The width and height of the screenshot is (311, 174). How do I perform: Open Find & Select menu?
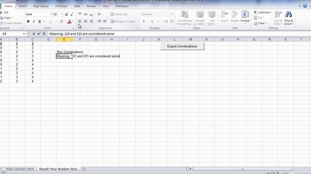click(x=289, y=18)
